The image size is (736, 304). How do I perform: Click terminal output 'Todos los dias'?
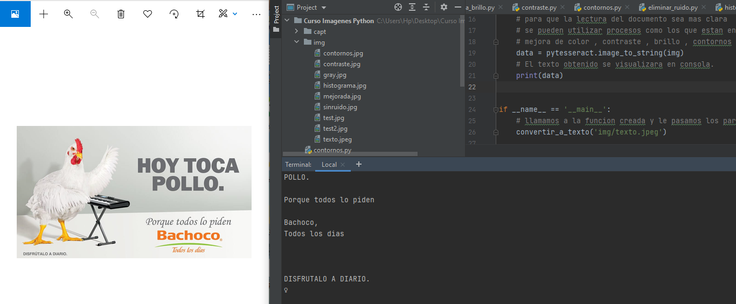(x=314, y=234)
